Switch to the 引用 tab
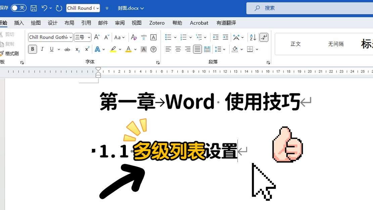Image resolution: width=373 pixels, height=210 pixels. click(x=86, y=23)
